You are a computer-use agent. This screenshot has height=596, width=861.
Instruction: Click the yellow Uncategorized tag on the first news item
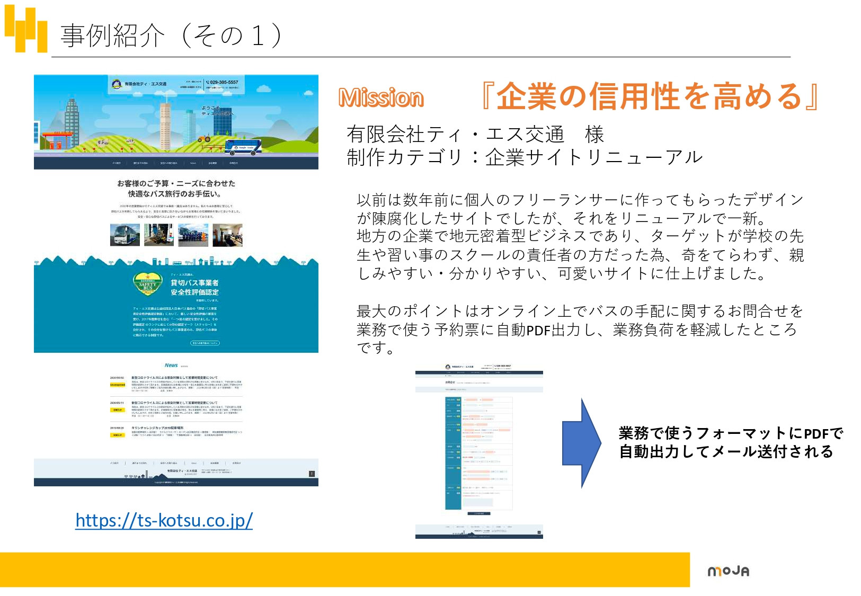[118, 385]
